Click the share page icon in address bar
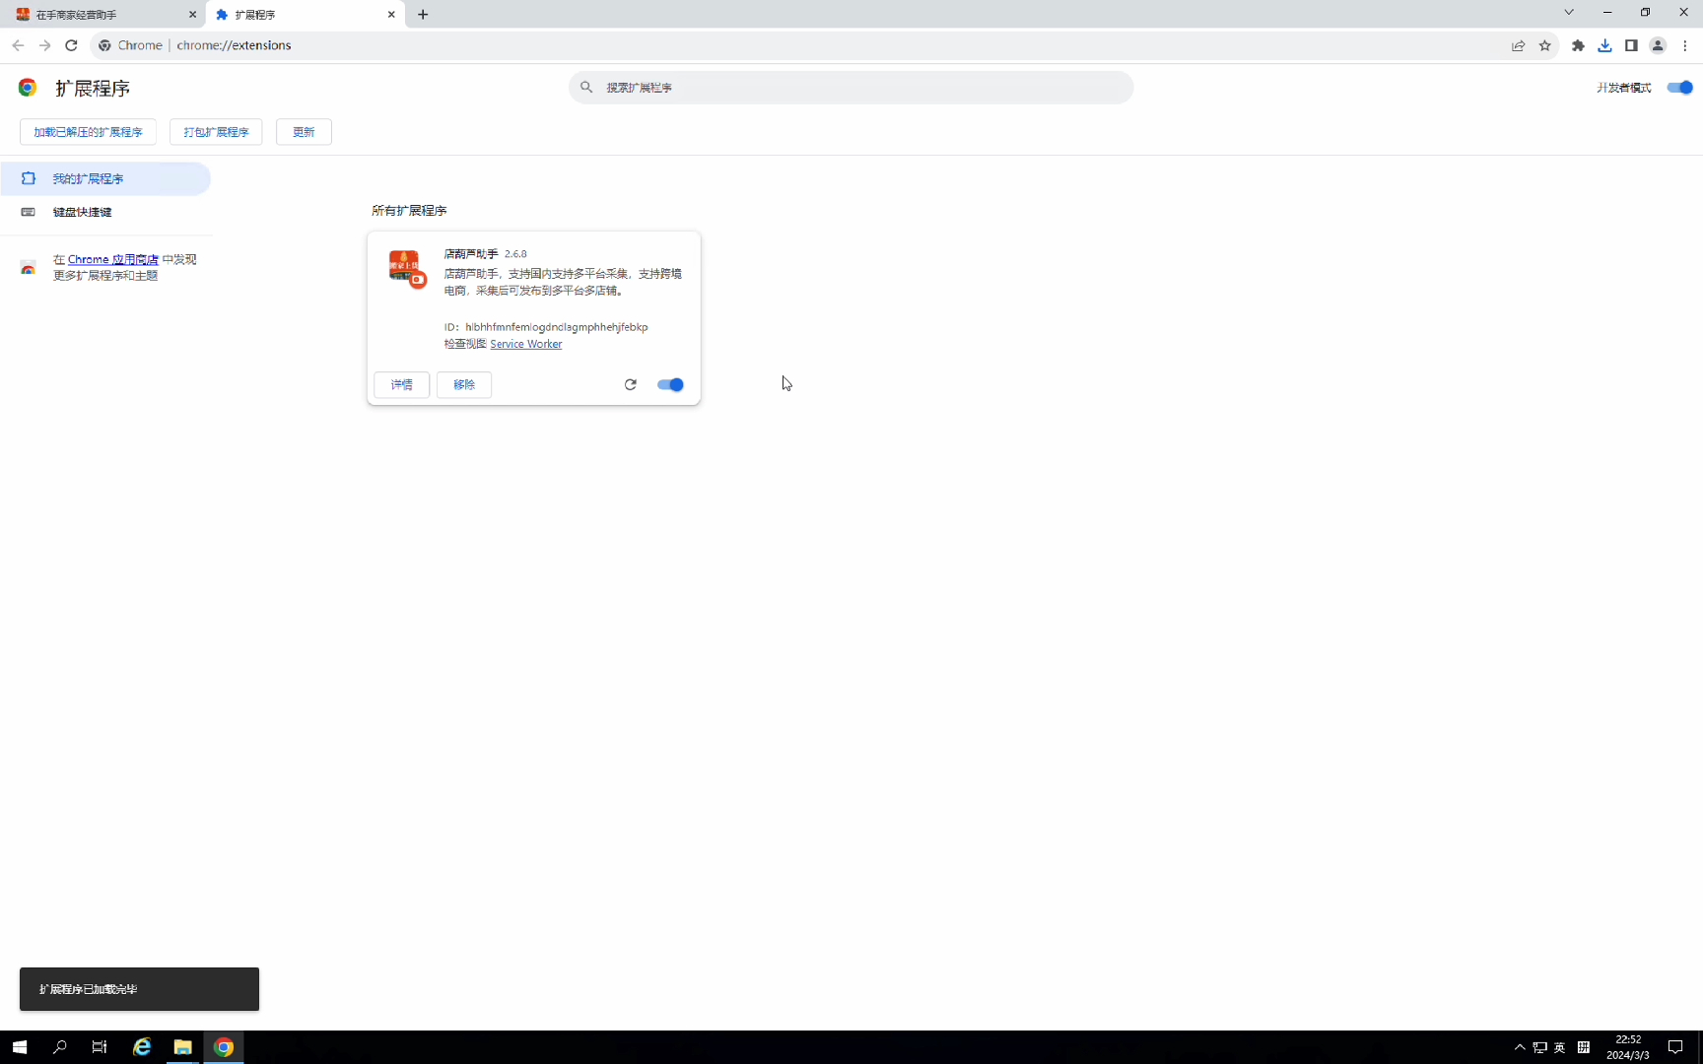 click(x=1518, y=45)
